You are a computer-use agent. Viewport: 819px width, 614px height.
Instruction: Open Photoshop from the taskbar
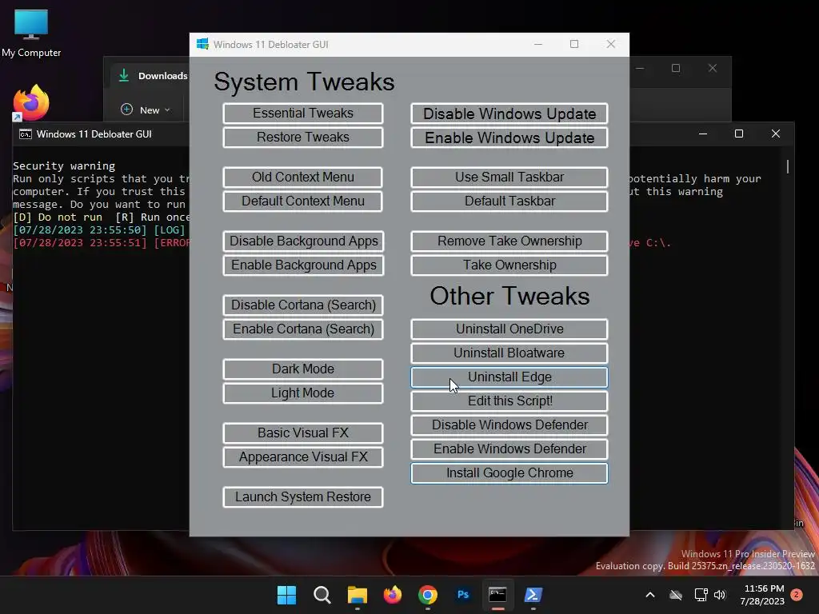(x=463, y=595)
